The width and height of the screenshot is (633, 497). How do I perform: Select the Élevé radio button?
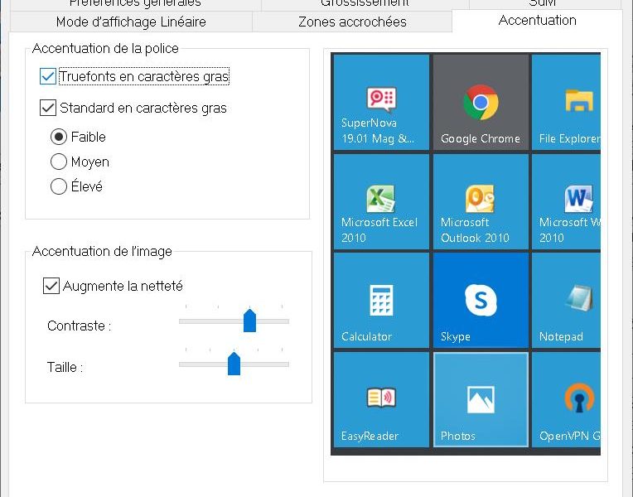59,186
